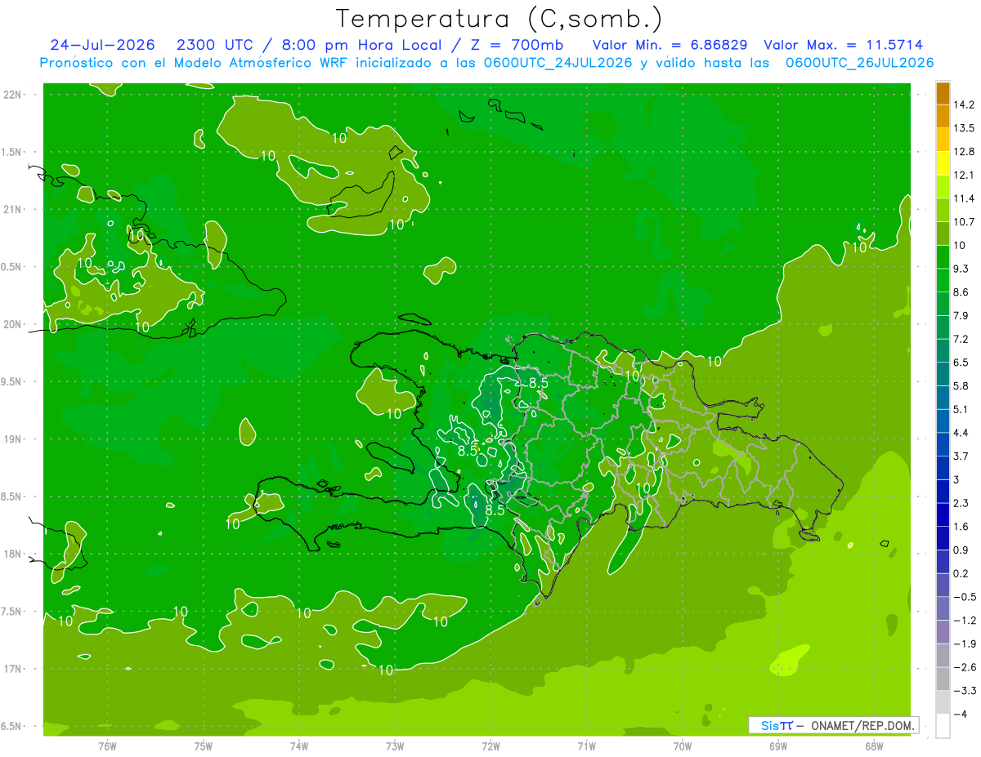The width and height of the screenshot is (981, 757).
Task: Click the 71W longitude axis label
Action: 586,746
